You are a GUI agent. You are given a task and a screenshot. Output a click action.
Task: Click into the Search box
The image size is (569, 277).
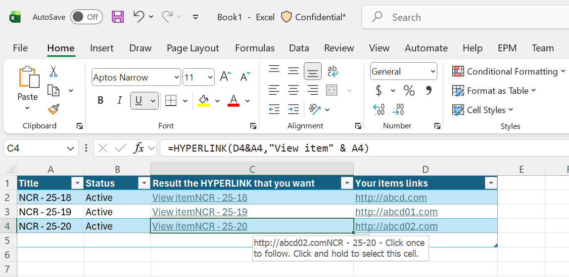pos(465,17)
